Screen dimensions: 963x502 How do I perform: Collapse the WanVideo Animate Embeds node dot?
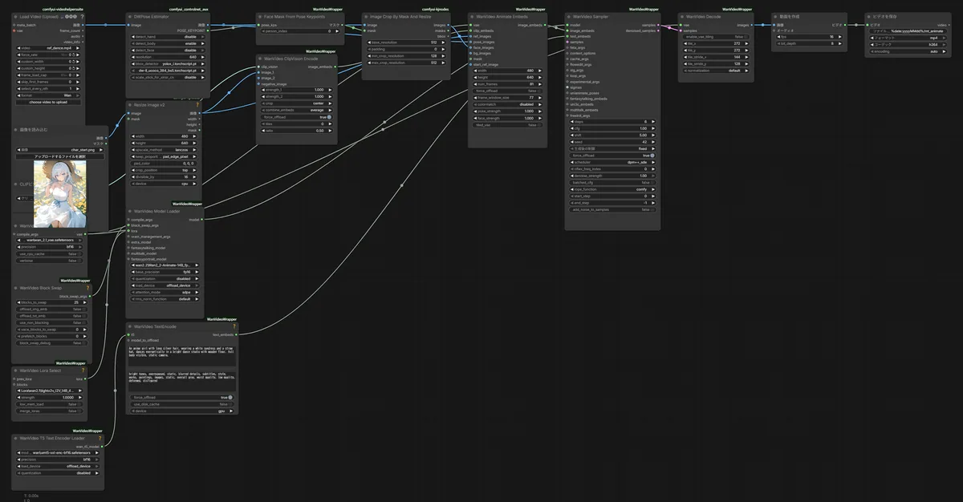[472, 16]
